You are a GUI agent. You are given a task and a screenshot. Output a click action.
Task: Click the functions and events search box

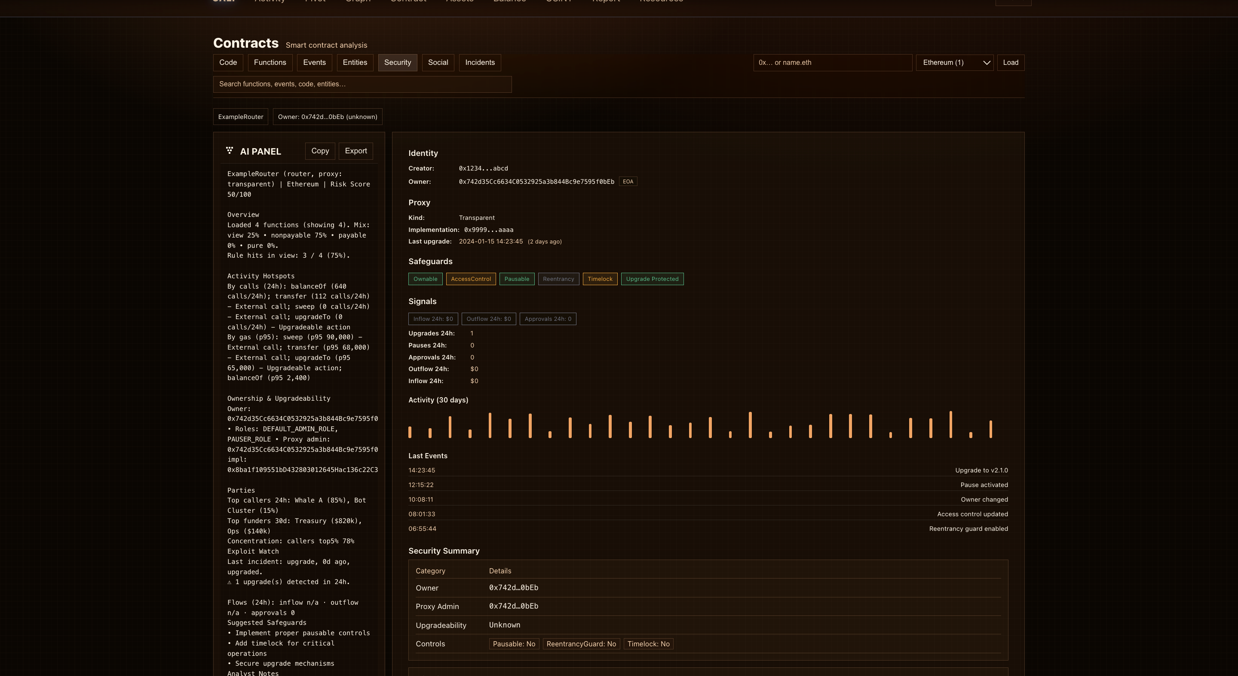[362, 84]
